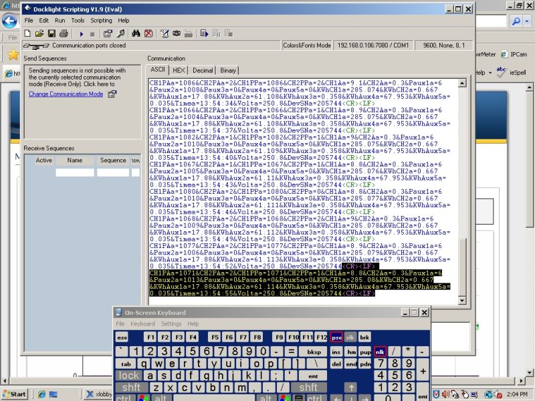Start communication with the blue play arrow
535x401 pixels.
81,34
